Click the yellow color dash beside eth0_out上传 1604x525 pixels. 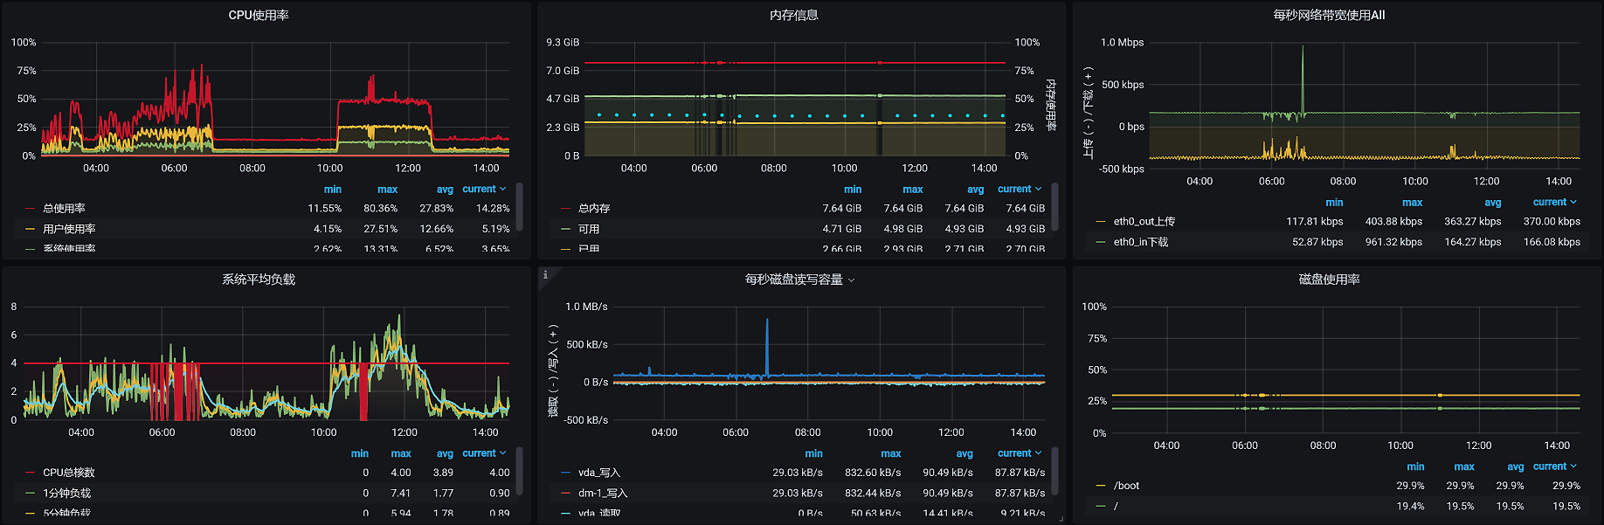1101,222
